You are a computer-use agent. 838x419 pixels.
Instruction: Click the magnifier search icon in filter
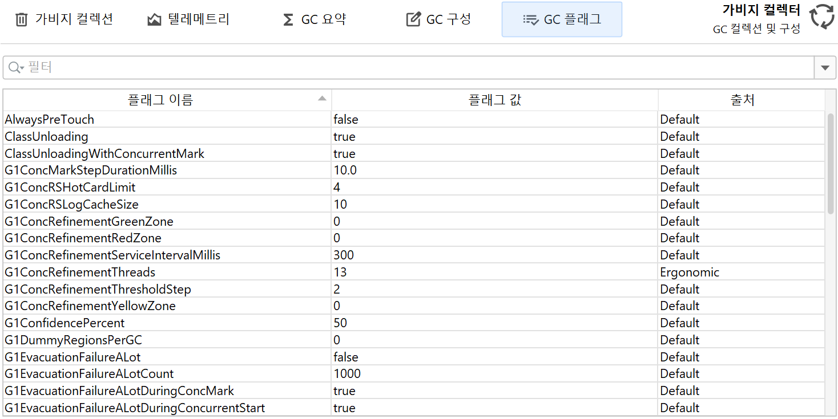[14, 68]
